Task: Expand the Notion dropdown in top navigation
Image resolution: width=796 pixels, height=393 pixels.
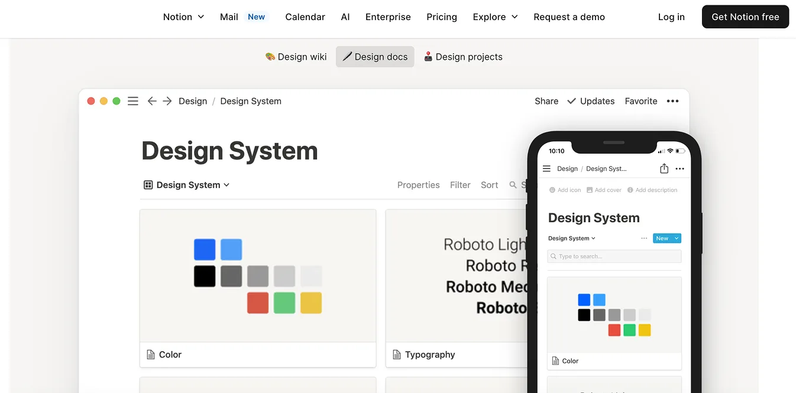Action: 183,17
